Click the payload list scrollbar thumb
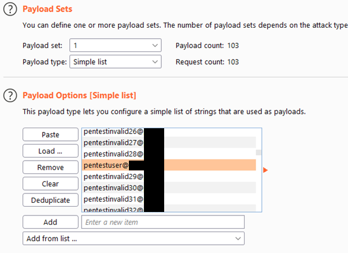Viewport: 348px width, 253px height. (x=258, y=152)
